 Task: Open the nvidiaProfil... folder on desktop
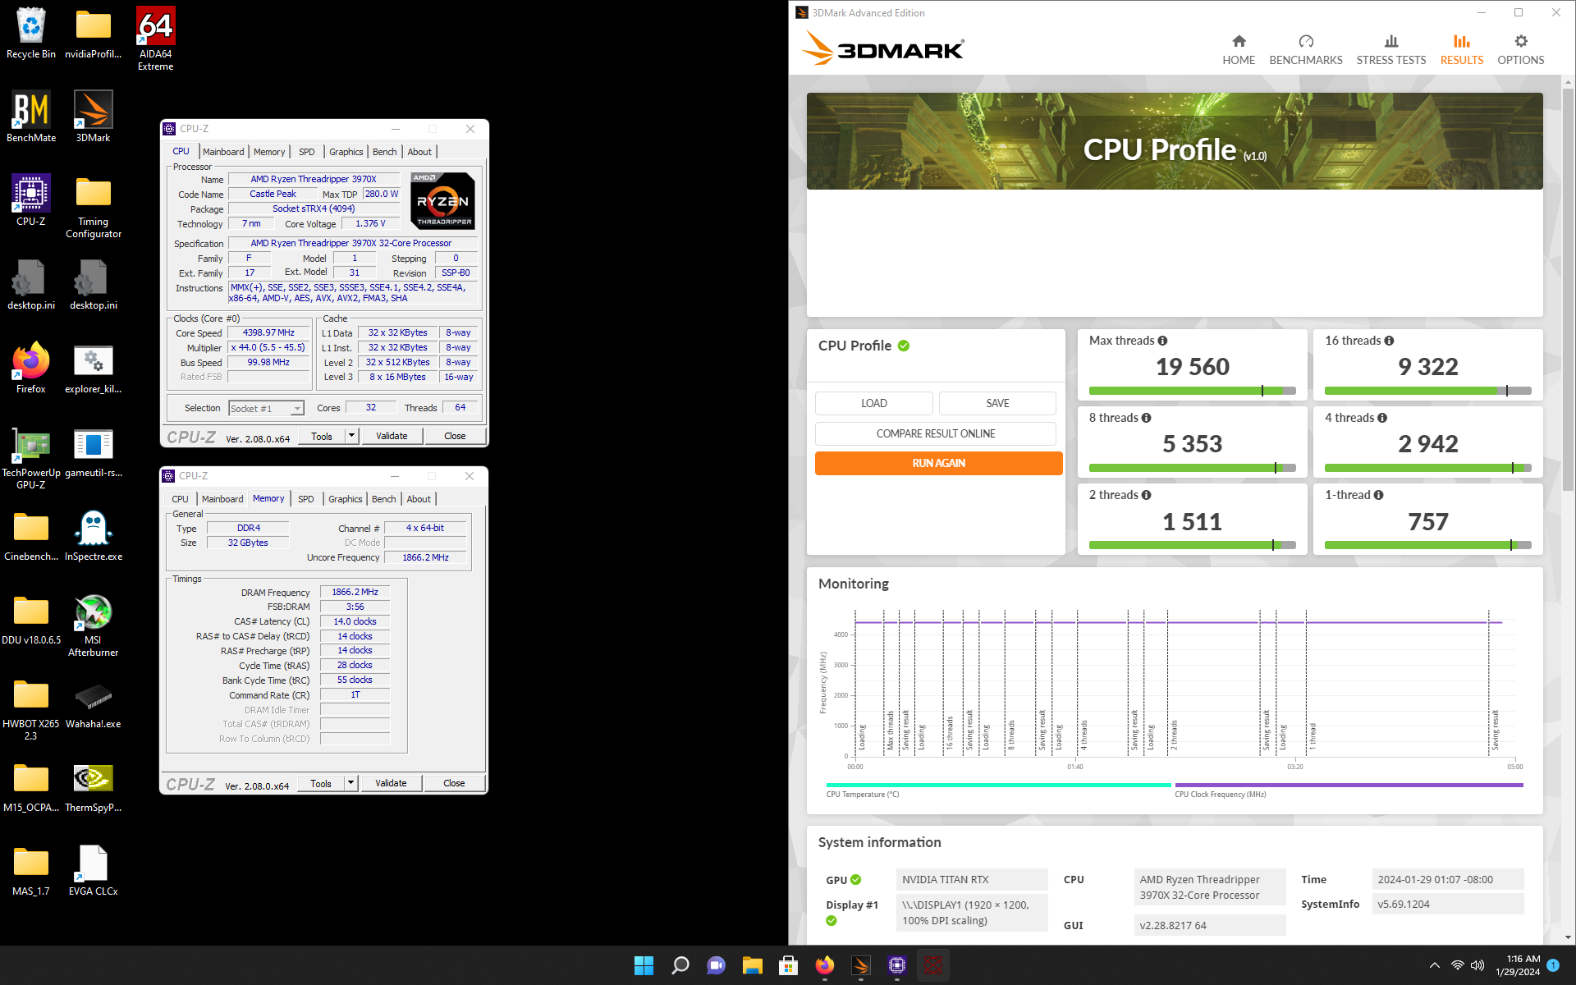click(x=93, y=34)
